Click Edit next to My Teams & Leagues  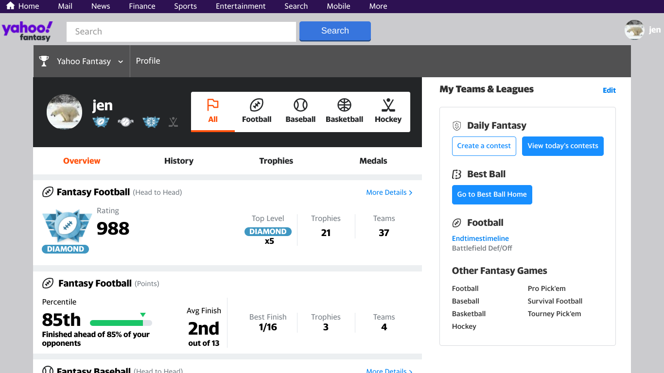tap(609, 90)
